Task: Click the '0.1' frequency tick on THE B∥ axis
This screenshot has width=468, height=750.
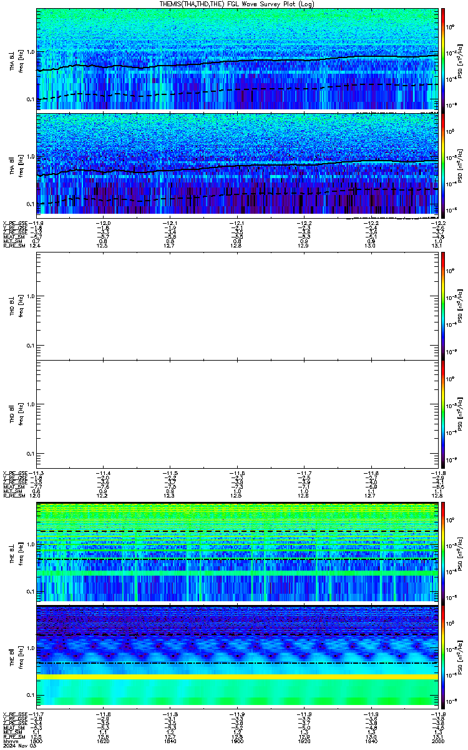Action: [31, 695]
